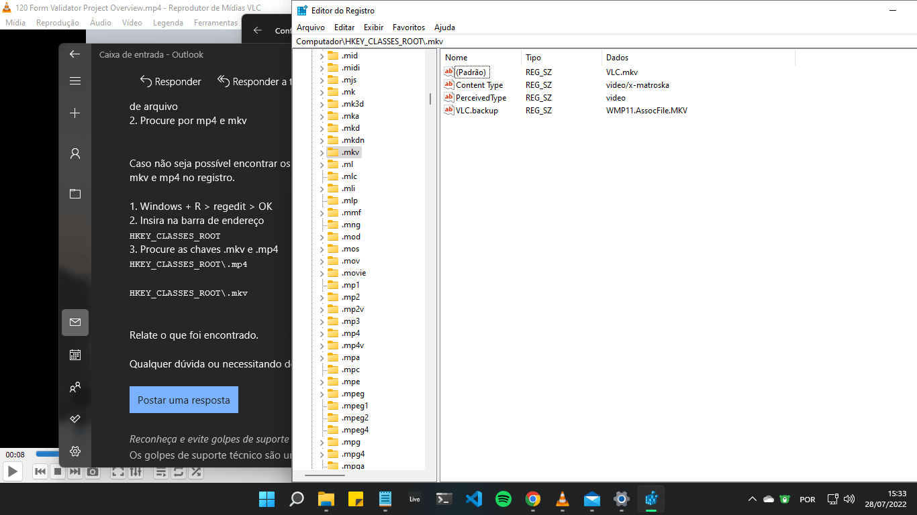This screenshot has height=515, width=917.
Task: Open Google Chrome from taskbar
Action: click(533, 499)
